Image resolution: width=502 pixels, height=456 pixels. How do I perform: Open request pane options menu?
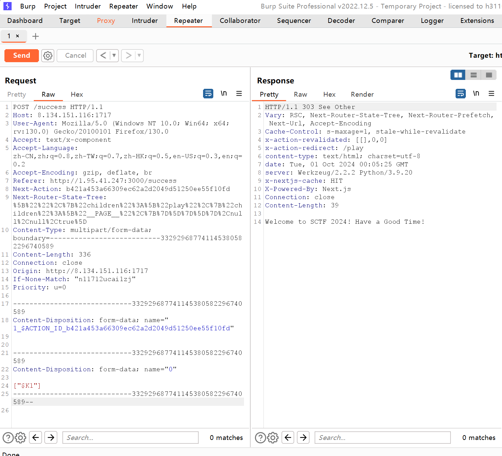point(239,94)
